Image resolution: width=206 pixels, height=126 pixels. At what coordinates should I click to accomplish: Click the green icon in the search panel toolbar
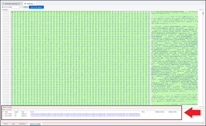[x=3, y=110]
